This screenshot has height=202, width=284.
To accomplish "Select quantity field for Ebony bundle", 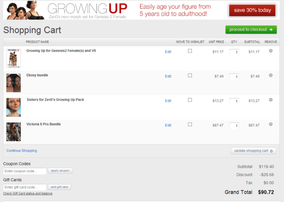I will click(234, 77).
